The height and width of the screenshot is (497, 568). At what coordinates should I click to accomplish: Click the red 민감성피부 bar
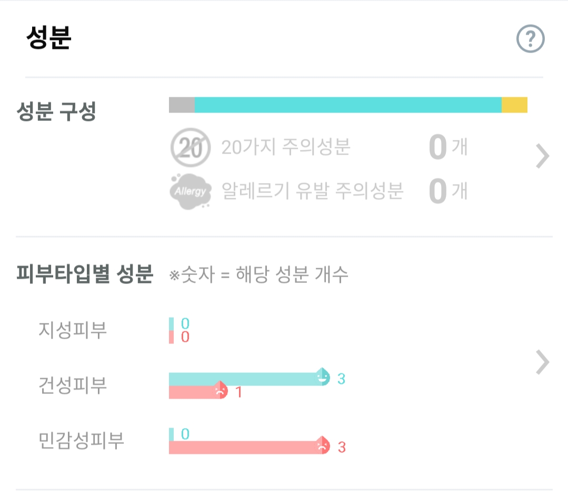point(242,448)
